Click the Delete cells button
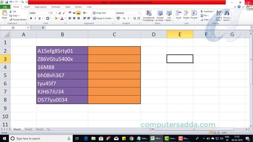The image size is (253, 142). [186, 15]
